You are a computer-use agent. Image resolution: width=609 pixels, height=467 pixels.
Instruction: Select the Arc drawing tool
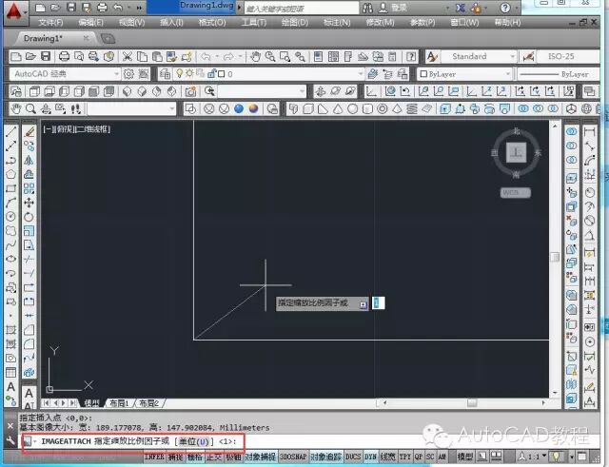click(10, 203)
